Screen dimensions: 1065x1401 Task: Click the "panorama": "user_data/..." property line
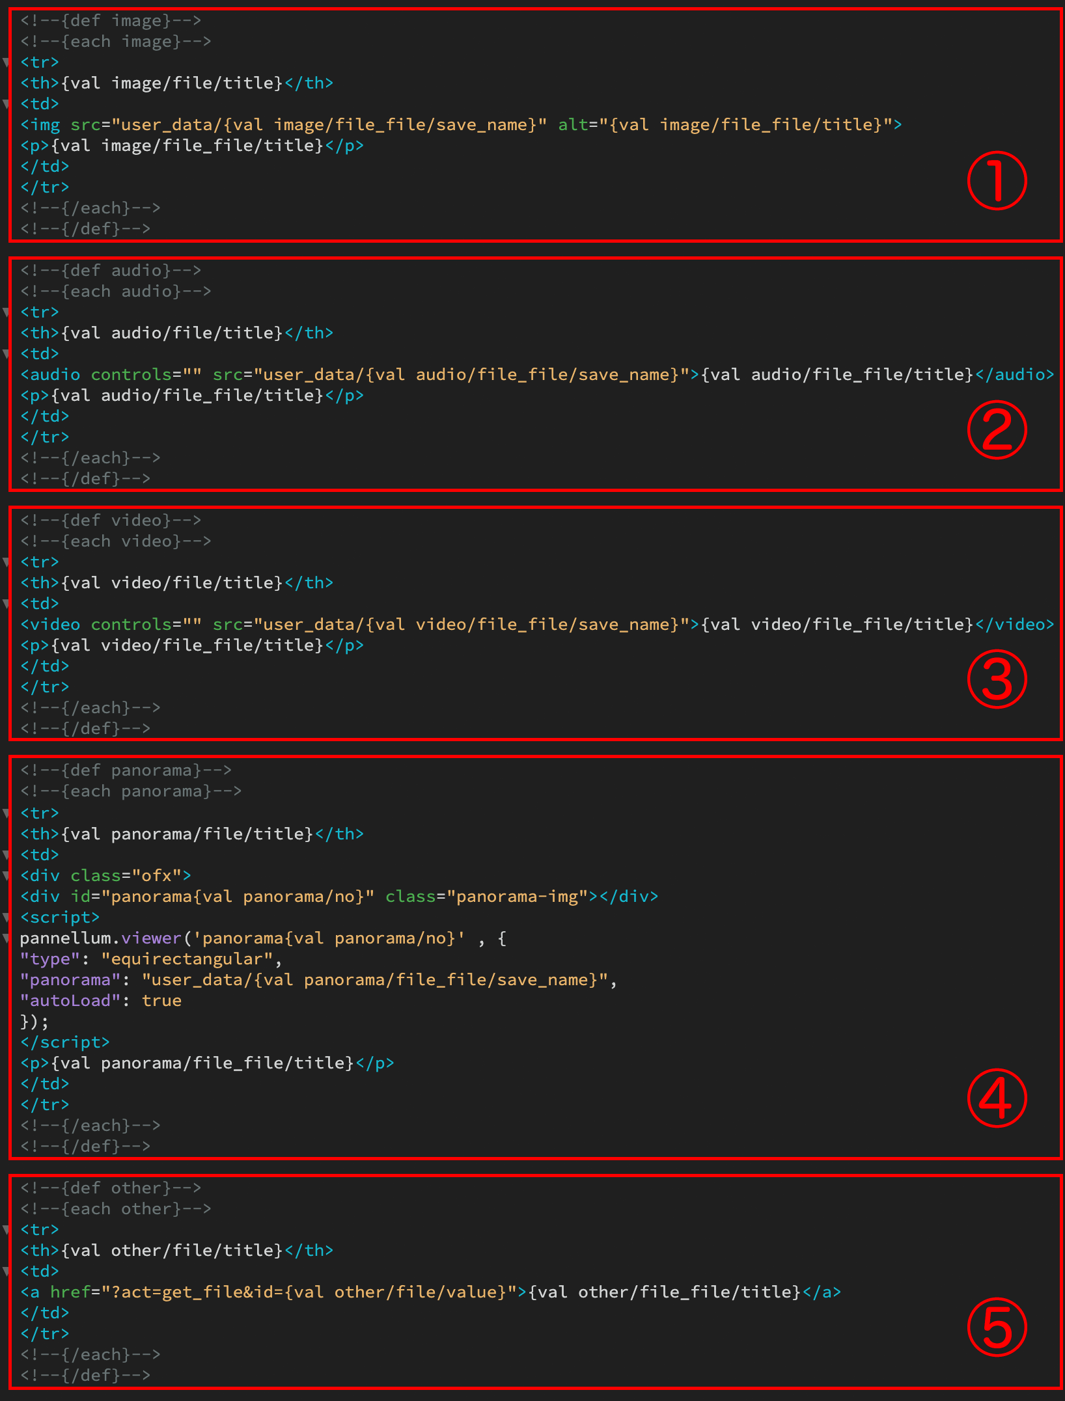[x=319, y=980]
